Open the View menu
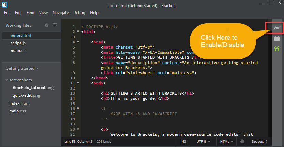284x147 pixels. (x=44, y=13)
